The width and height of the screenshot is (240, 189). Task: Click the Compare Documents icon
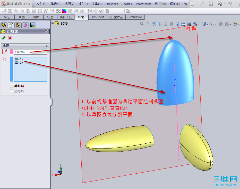[107, 11]
